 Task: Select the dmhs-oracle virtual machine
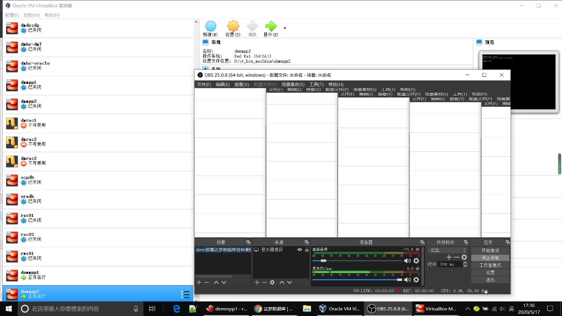click(x=98, y=66)
